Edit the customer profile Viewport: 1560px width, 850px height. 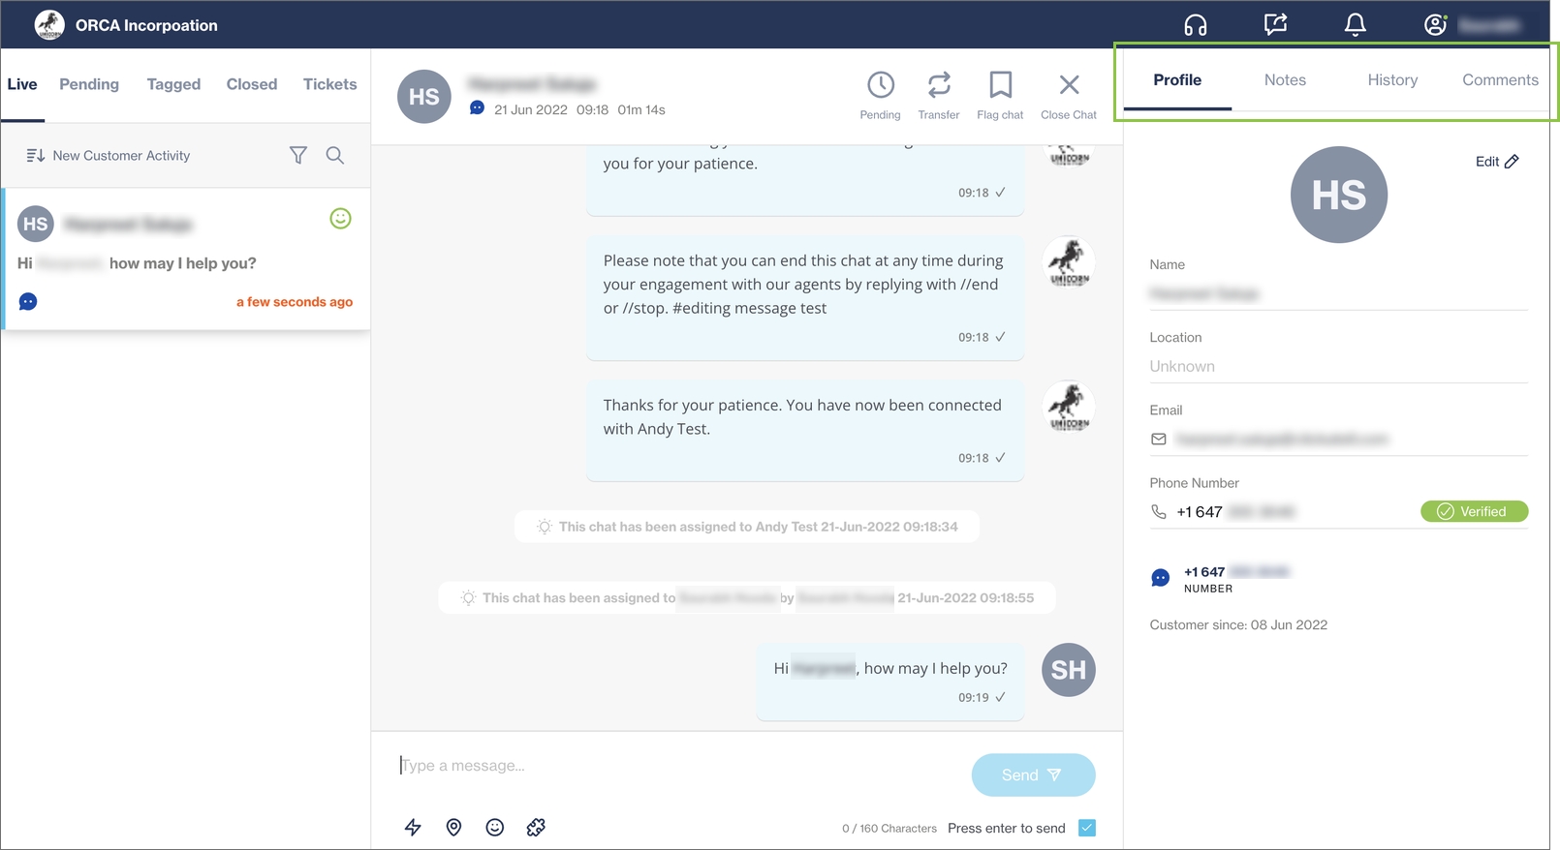click(x=1497, y=162)
